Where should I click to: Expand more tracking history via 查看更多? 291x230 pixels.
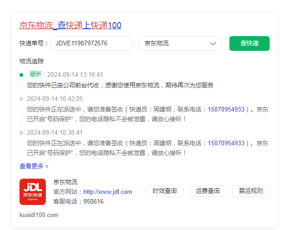(x=34, y=166)
